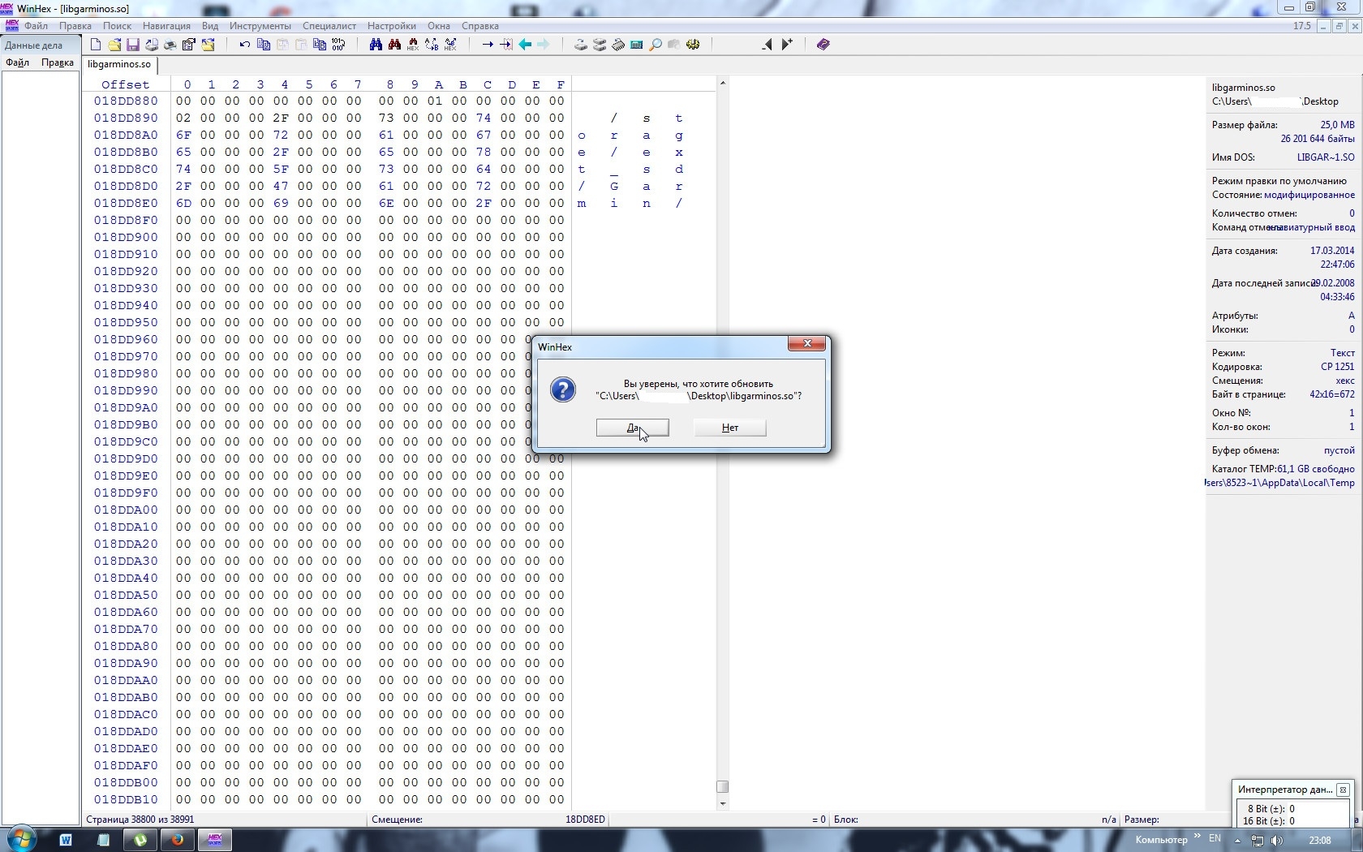
Task: Click the hex view scrollbar down arrow
Action: click(723, 804)
